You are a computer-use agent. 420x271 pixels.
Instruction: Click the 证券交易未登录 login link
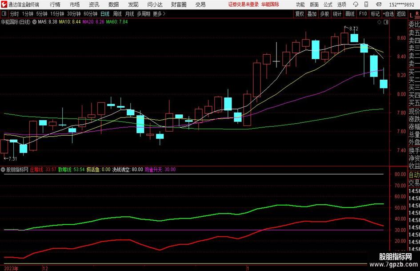244,4
